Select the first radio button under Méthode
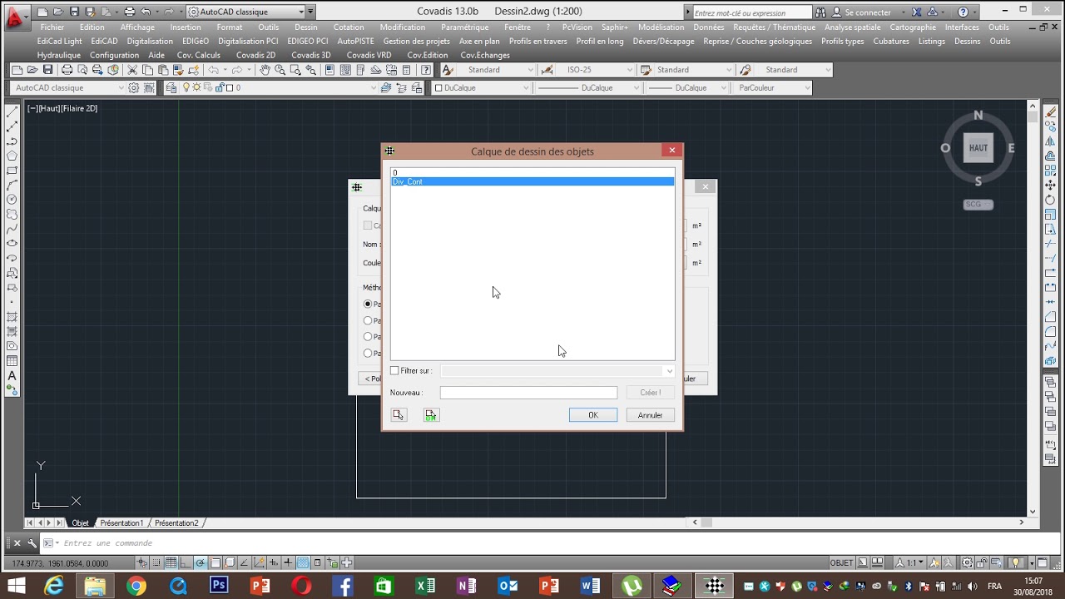 (368, 304)
